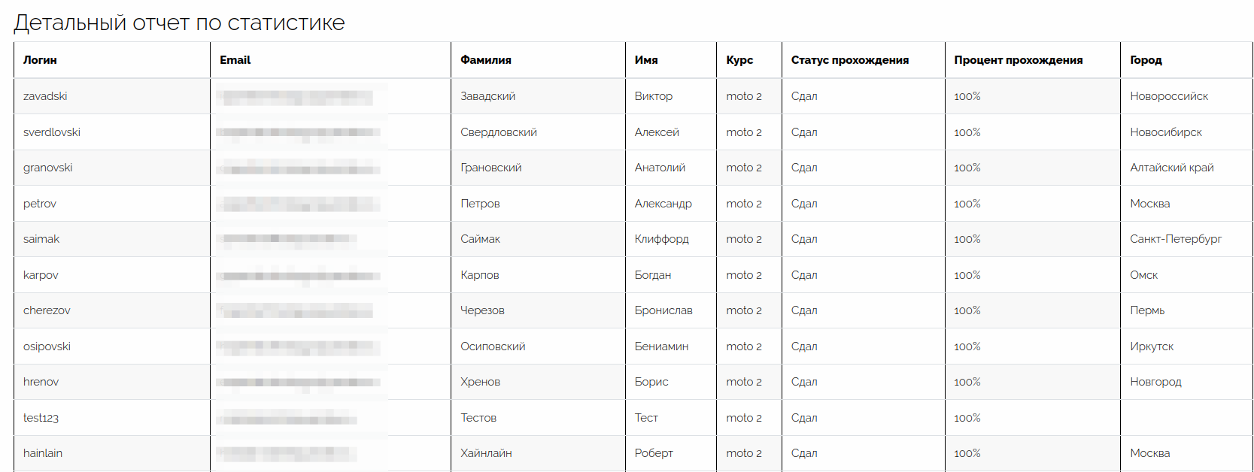Click the name Александр

(x=663, y=204)
